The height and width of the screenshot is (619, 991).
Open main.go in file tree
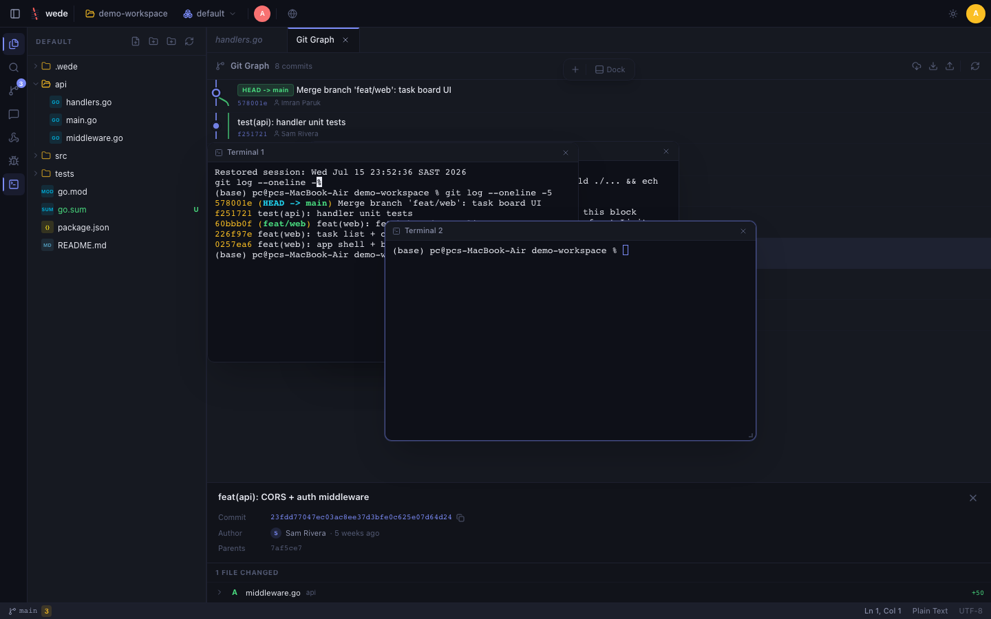(x=117, y=120)
